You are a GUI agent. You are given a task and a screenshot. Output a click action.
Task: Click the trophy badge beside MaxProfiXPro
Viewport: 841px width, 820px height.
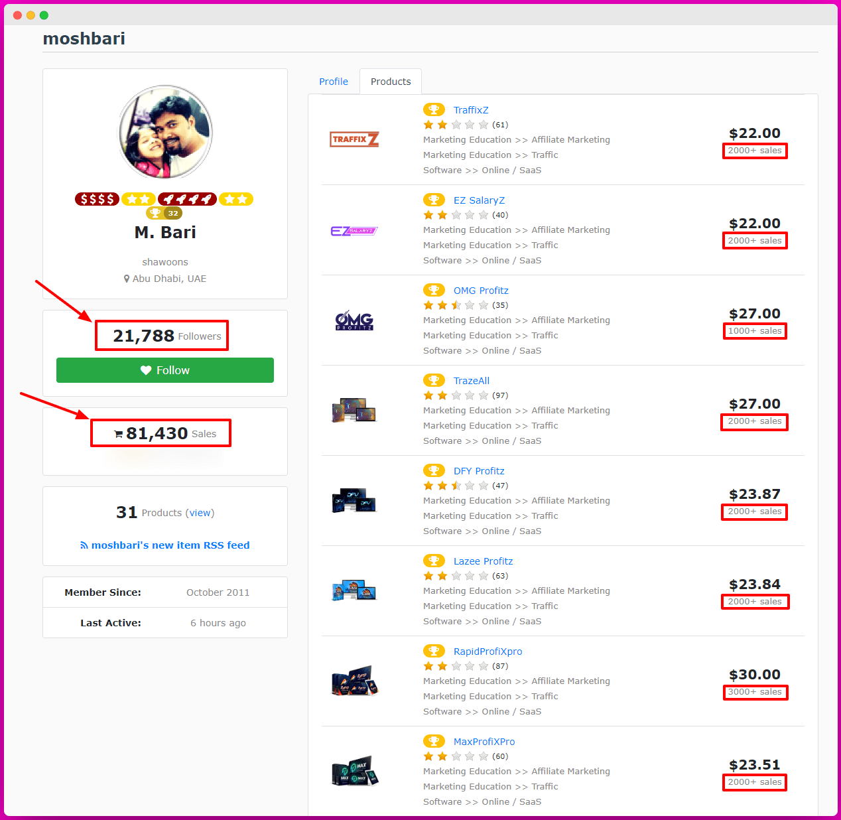pyautogui.click(x=434, y=741)
